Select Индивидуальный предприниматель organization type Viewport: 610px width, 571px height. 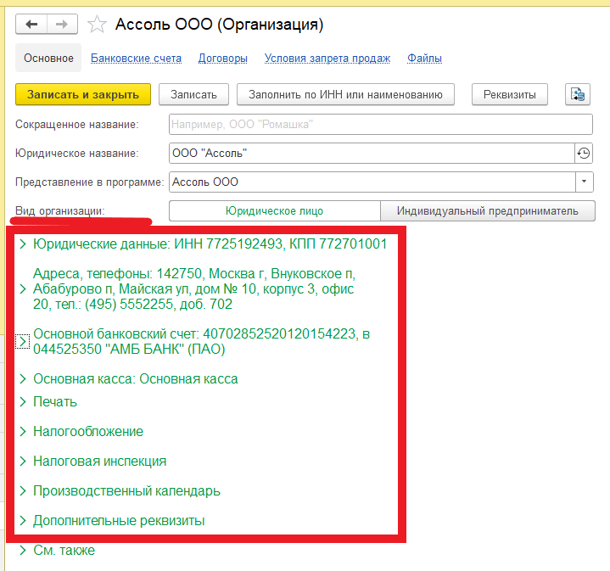488,210
